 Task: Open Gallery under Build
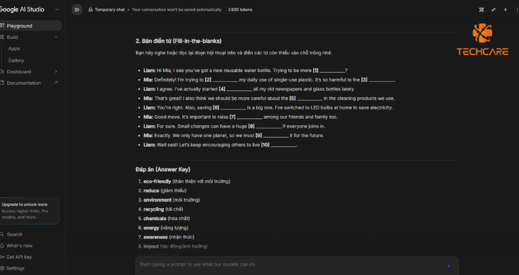(x=16, y=61)
